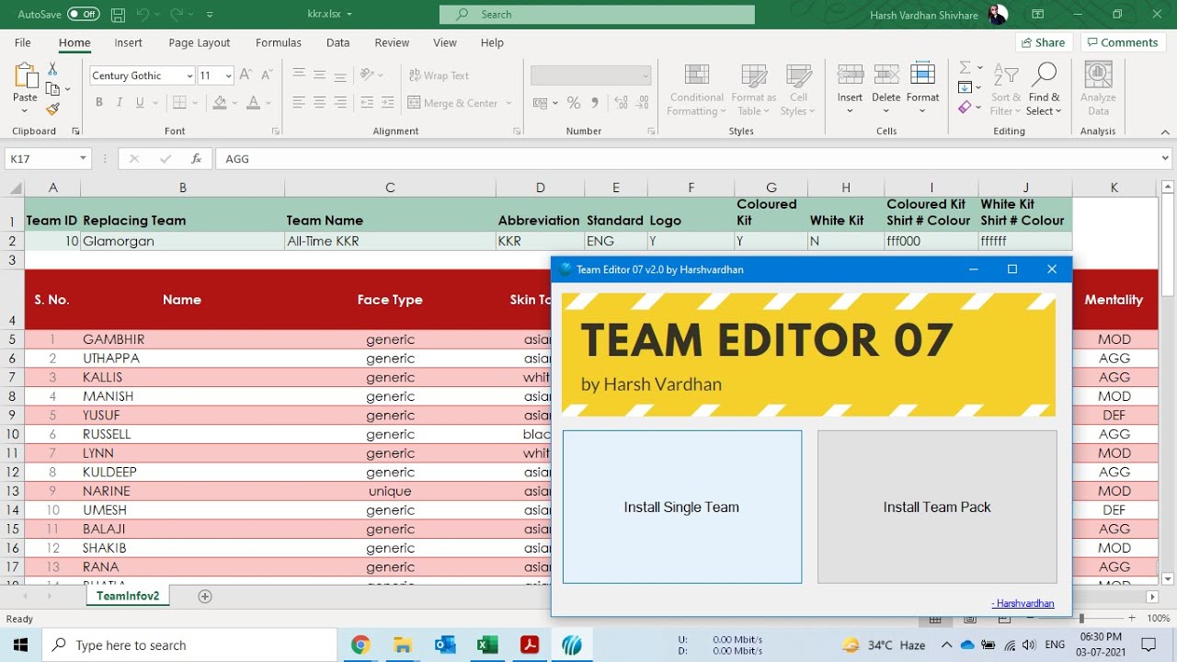Expand Merge & Center dropdown arrow

coord(509,103)
